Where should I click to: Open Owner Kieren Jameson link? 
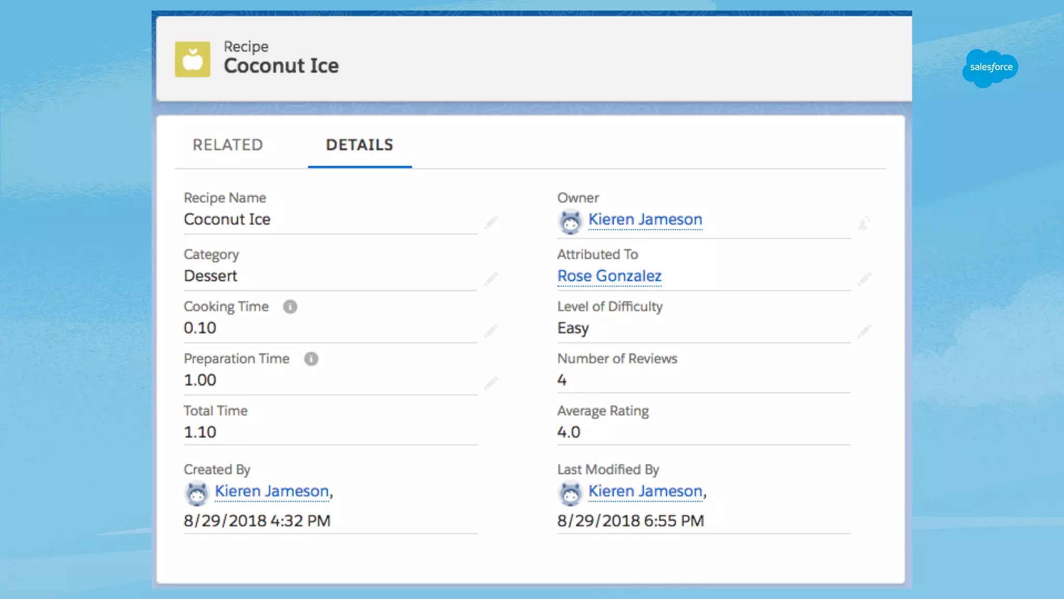645,219
